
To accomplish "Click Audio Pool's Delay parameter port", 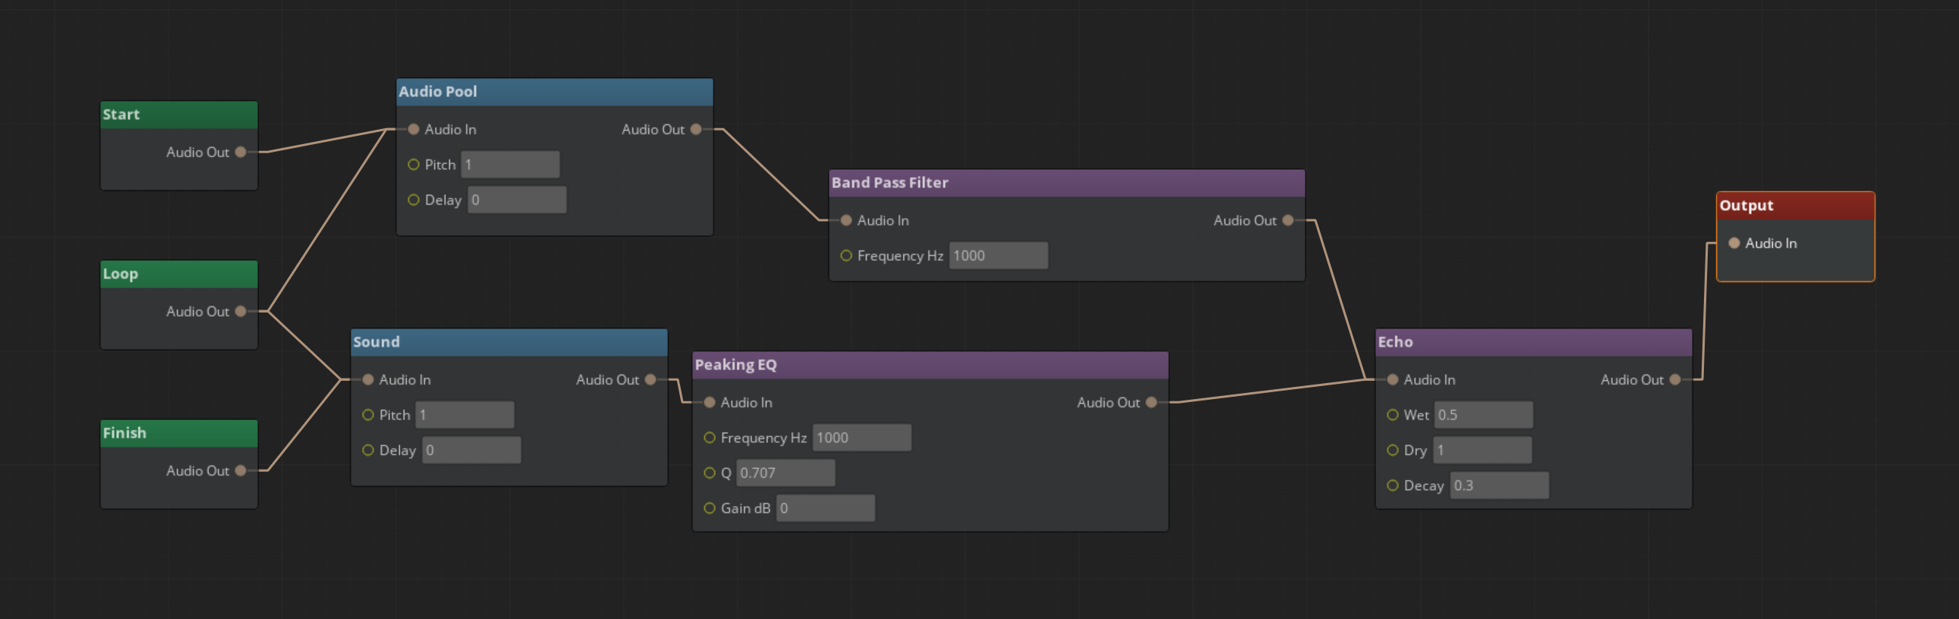I will (x=414, y=200).
